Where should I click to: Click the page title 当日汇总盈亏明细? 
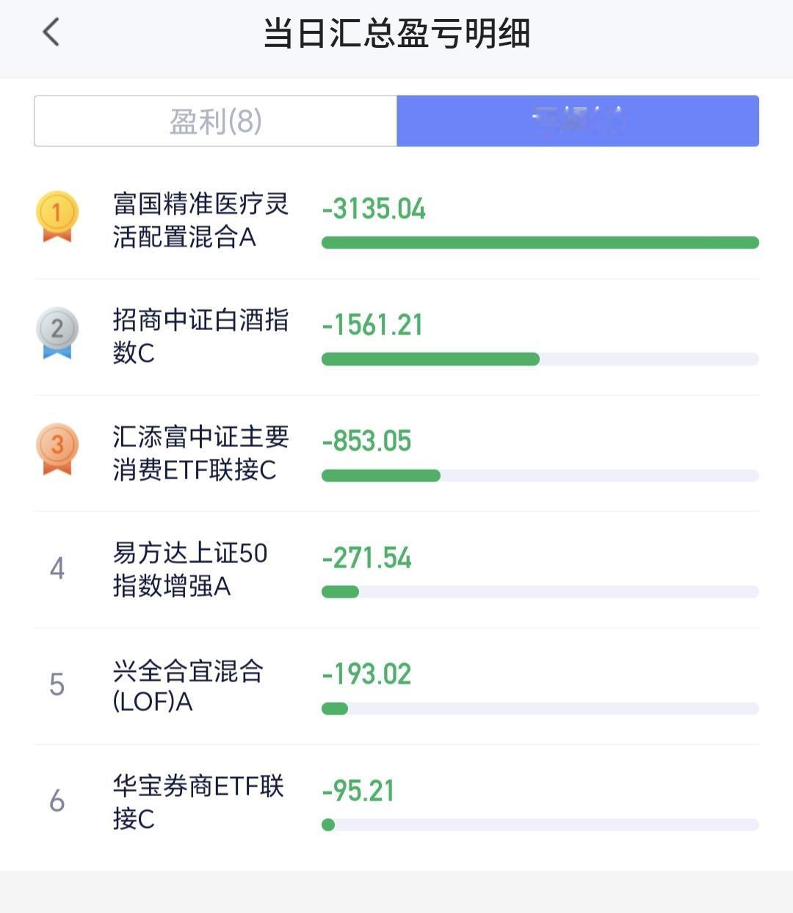396,33
